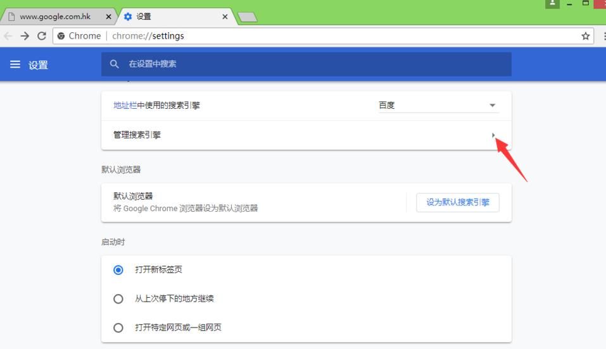The height and width of the screenshot is (349, 606).
Task: Click the 设置 title in blue header
Action: (38, 65)
